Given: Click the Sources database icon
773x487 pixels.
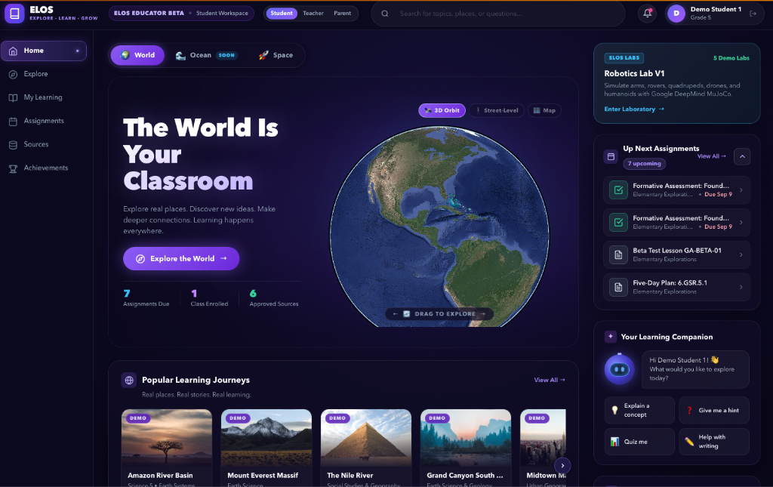Looking at the screenshot, I should 14,145.
